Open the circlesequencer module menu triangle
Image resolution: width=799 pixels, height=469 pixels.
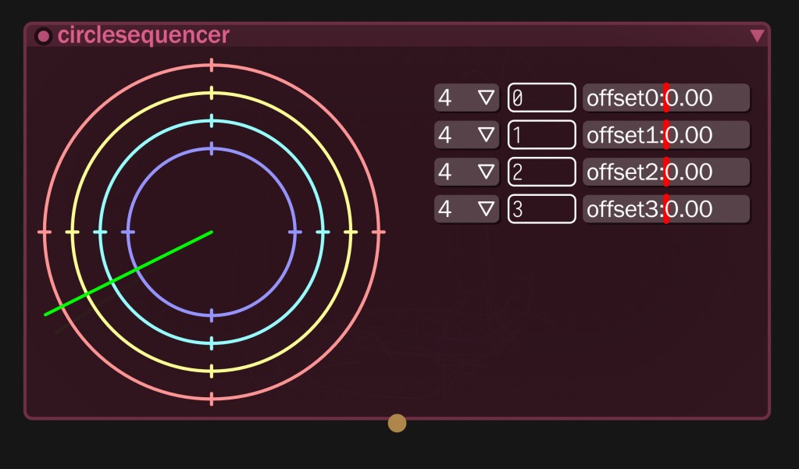(x=756, y=36)
